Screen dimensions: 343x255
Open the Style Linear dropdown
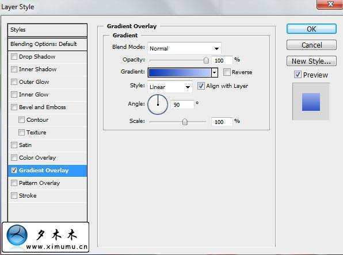[x=170, y=87]
